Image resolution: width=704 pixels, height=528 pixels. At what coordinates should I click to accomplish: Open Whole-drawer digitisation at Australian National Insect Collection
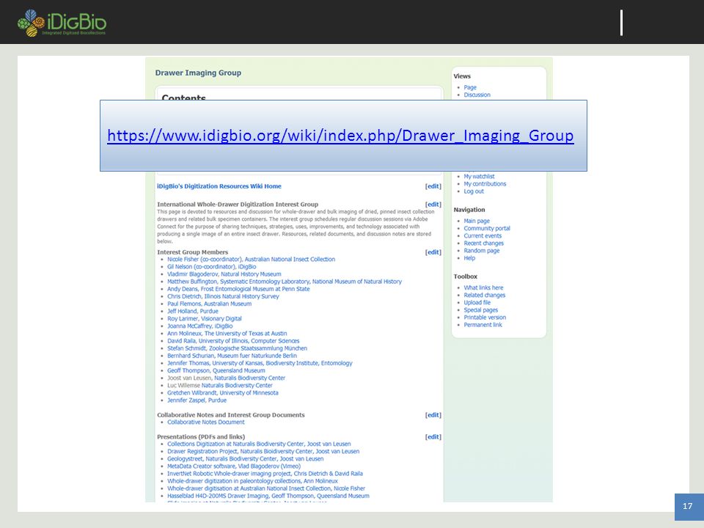[266, 488]
